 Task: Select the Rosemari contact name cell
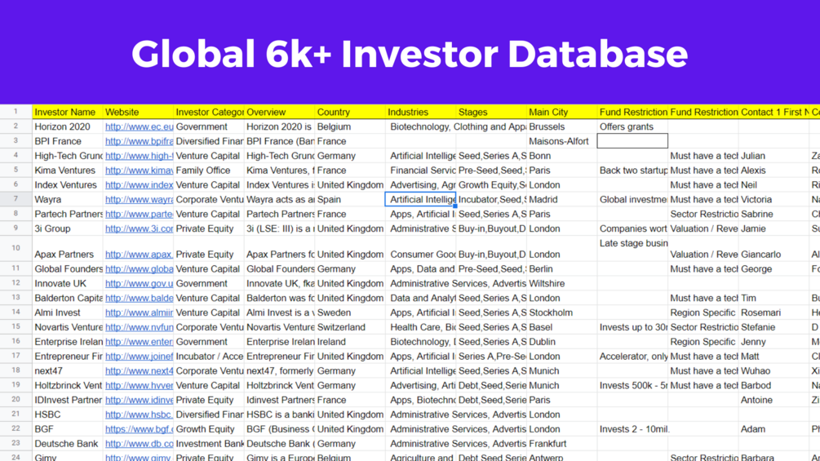pos(773,313)
